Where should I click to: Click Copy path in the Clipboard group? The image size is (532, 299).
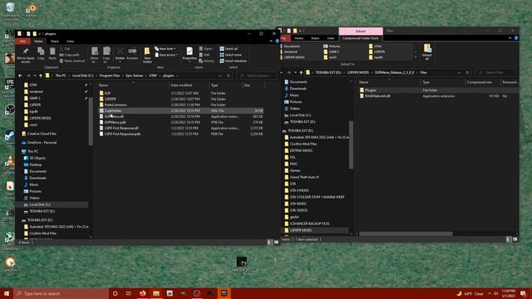click(x=70, y=55)
